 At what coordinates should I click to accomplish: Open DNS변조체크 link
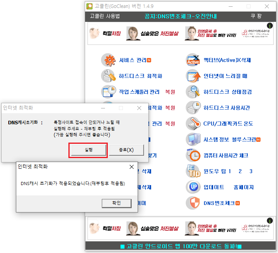click(219, 203)
